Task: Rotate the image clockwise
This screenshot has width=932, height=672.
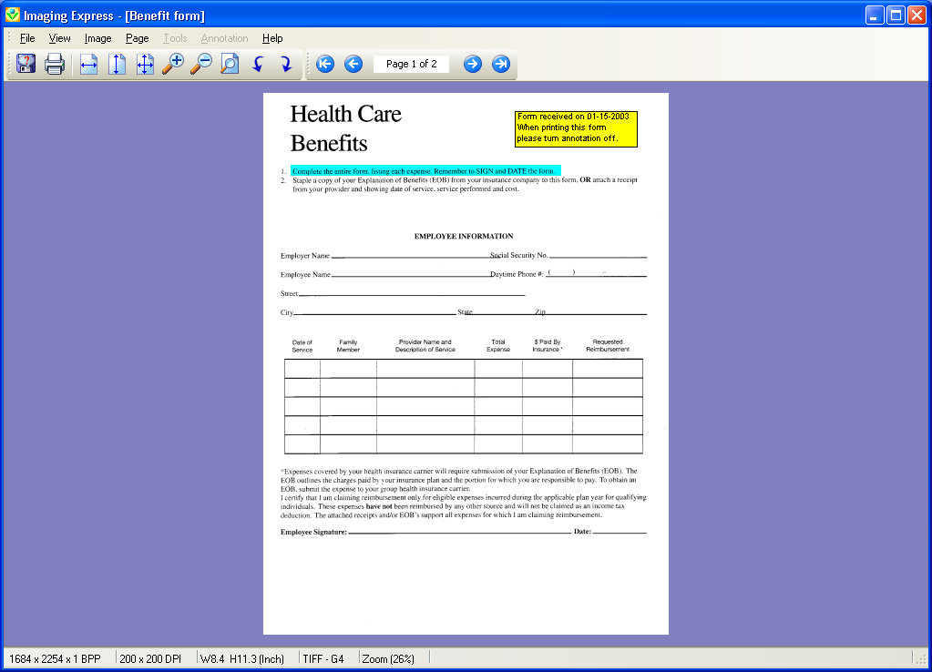Action: click(x=286, y=64)
